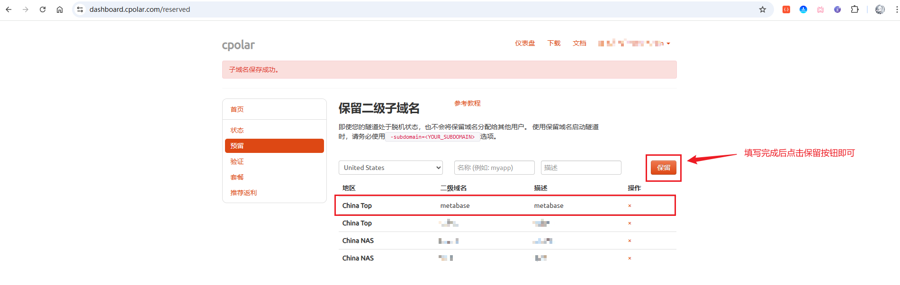Screen dimensions: 900x285
Task: Go to the 下载 download page
Action: point(554,44)
